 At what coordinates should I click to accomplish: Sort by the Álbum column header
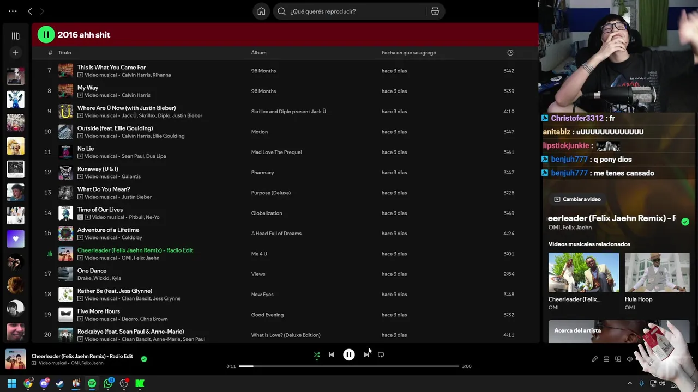(258, 53)
